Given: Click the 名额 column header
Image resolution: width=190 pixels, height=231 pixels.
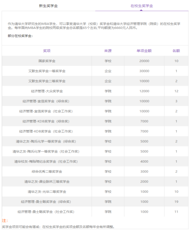Looking at the screenshot, I should pyautogui.click(x=176, y=51).
